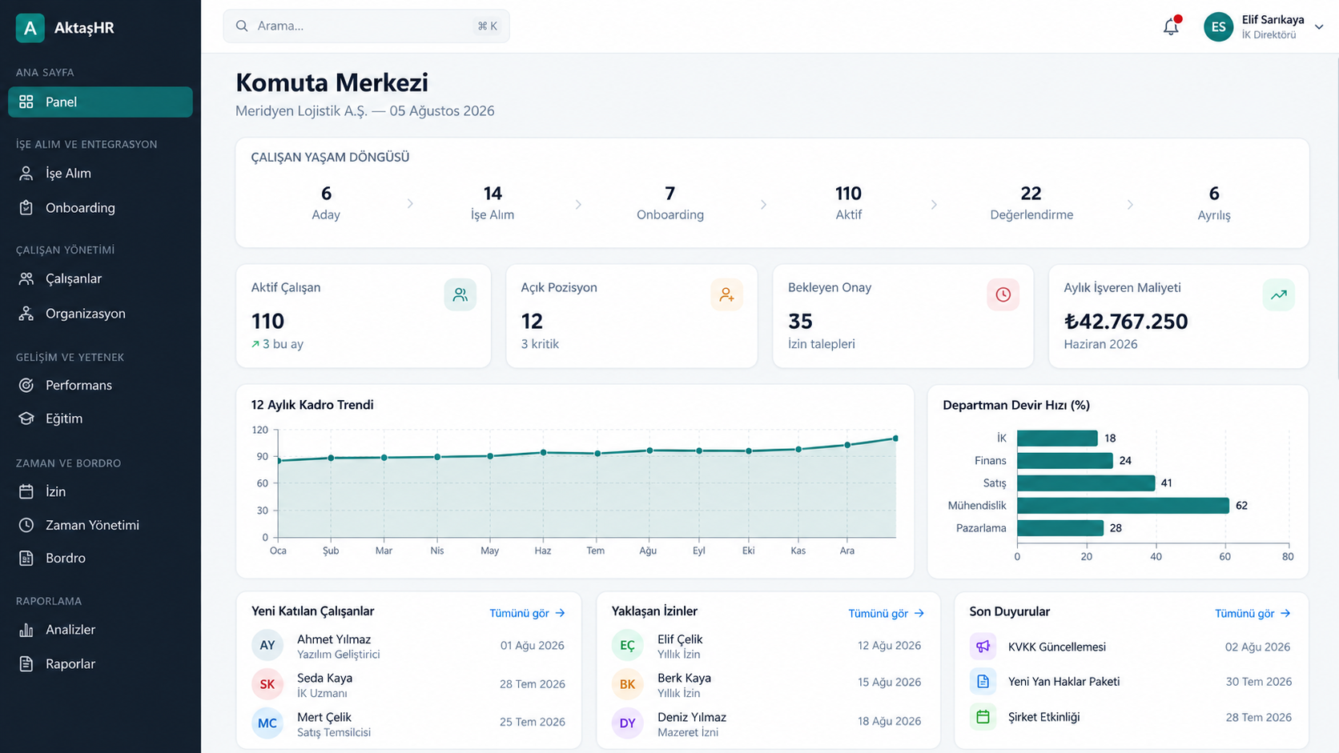Screen dimensions: 1339x753
Task: Open Bordro sidebar item
Action: [100, 558]
